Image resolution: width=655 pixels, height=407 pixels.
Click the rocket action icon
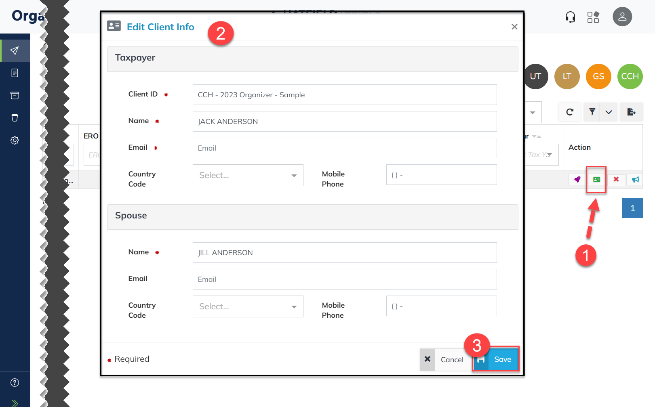pos(577,179)
